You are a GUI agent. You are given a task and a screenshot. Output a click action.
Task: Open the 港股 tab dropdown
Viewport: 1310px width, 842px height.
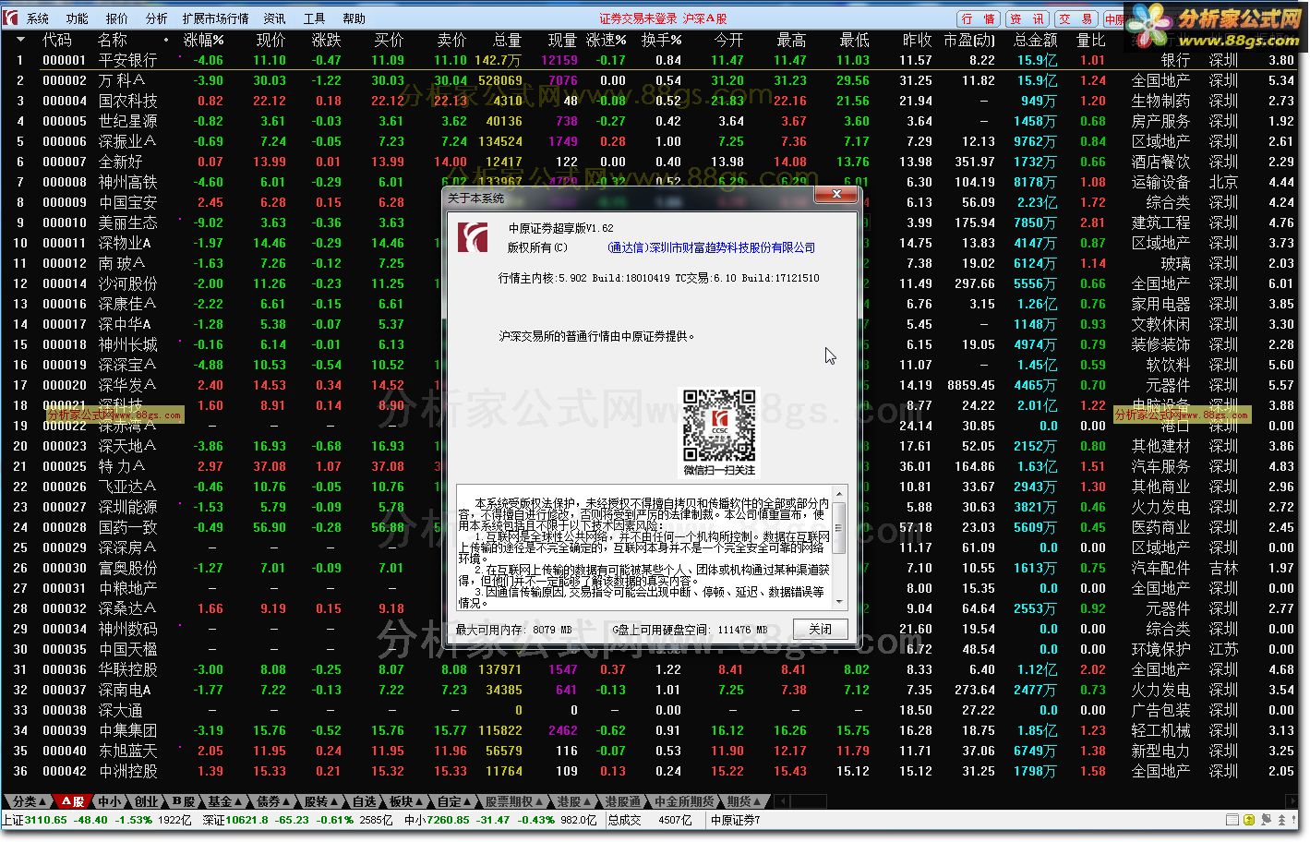(574, 801)
